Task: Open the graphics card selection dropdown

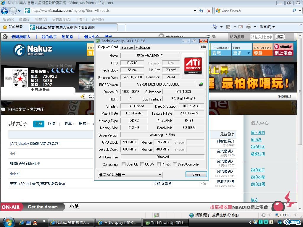Action: pyautogui.click(x=130, y=175)
